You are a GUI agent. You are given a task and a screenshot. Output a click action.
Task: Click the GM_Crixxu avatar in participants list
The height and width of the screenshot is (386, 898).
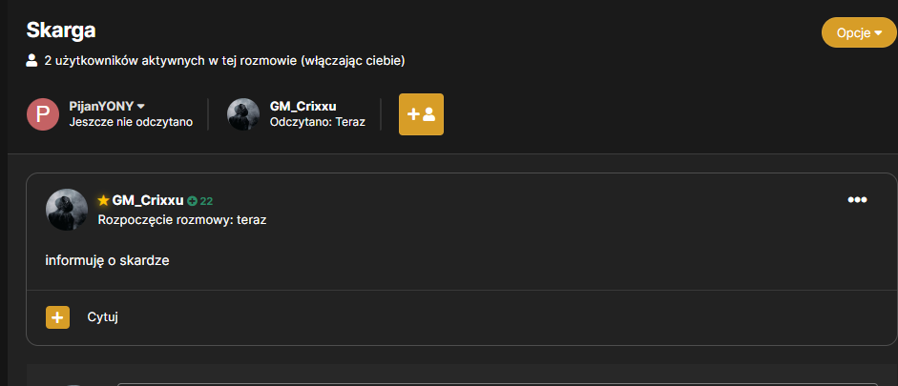pyautogui.click(x=243, y=114)
